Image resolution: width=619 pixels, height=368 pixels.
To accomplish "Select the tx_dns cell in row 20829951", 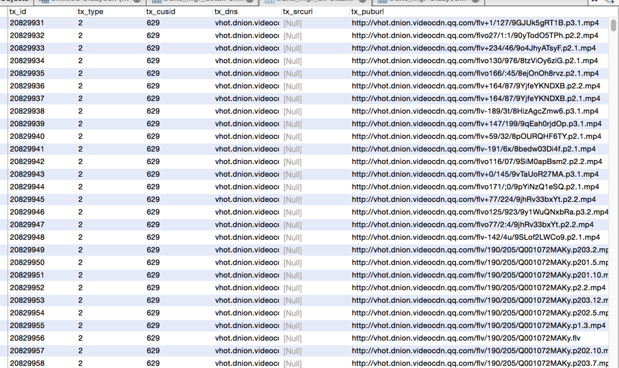I will tap(247, 275).
